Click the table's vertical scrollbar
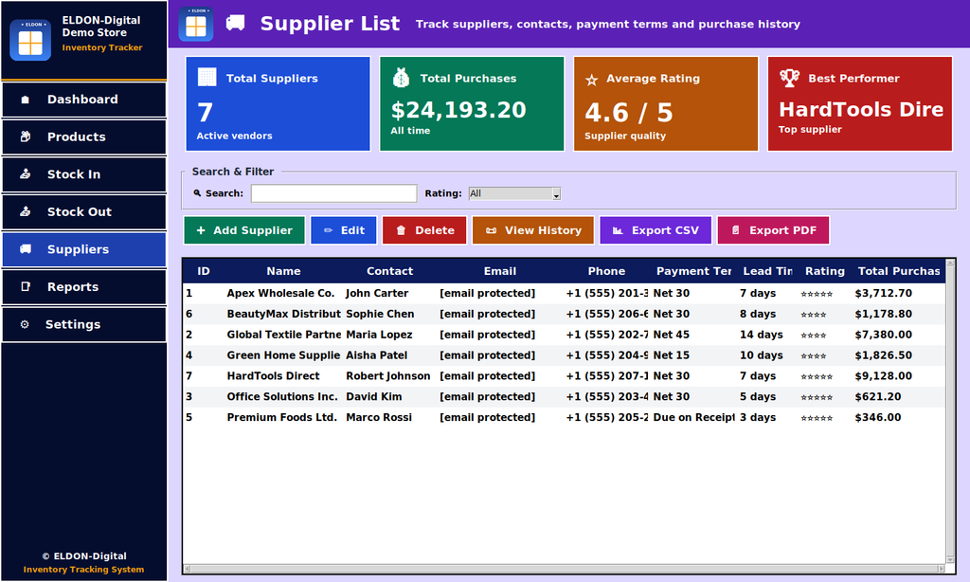 tap(950, 411)
